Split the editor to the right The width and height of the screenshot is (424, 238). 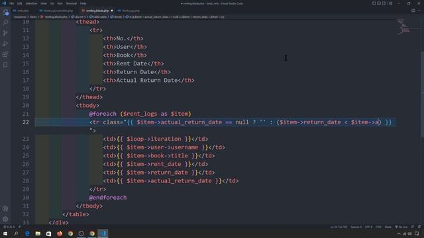(413, 11)
